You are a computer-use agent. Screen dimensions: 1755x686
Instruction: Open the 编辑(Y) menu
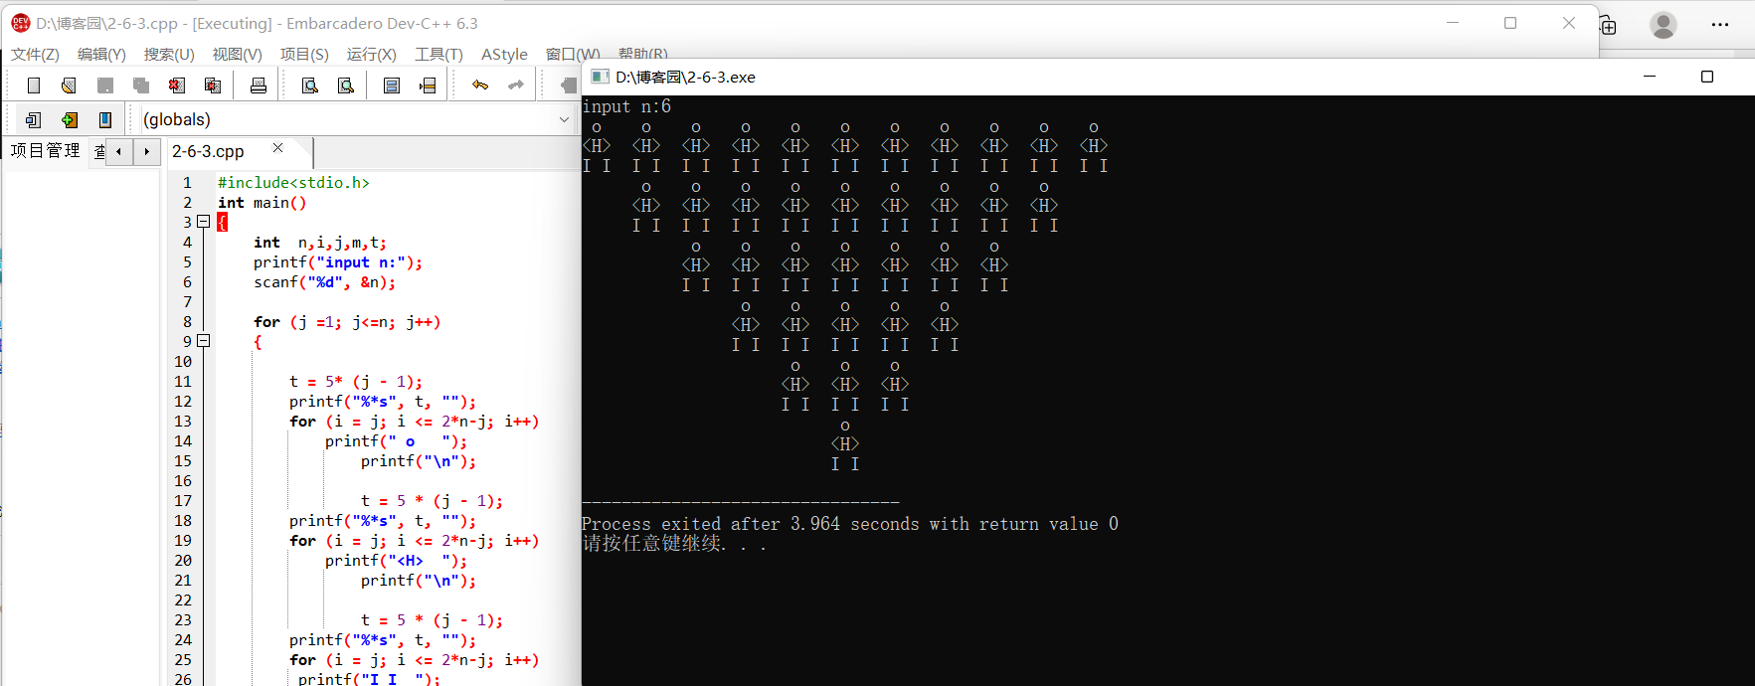pyautogui.click(x=101, y=55)
